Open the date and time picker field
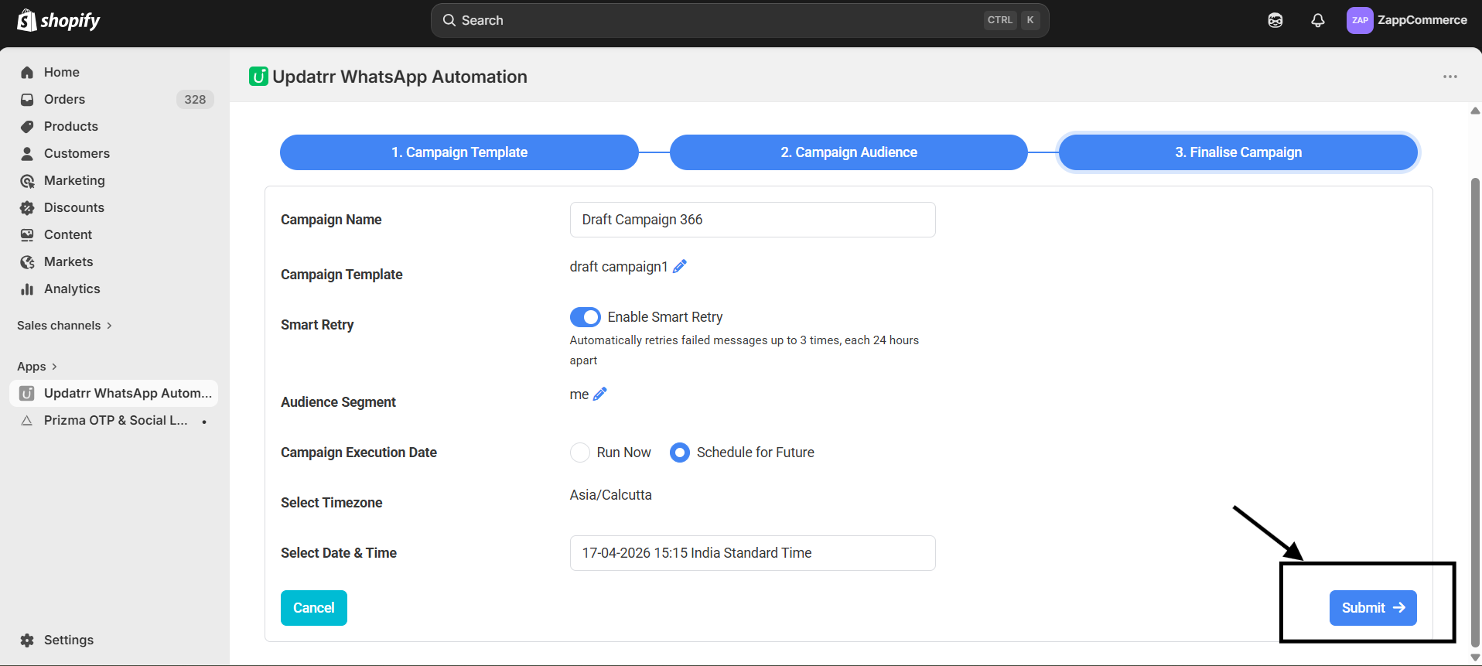 (752, 553)
